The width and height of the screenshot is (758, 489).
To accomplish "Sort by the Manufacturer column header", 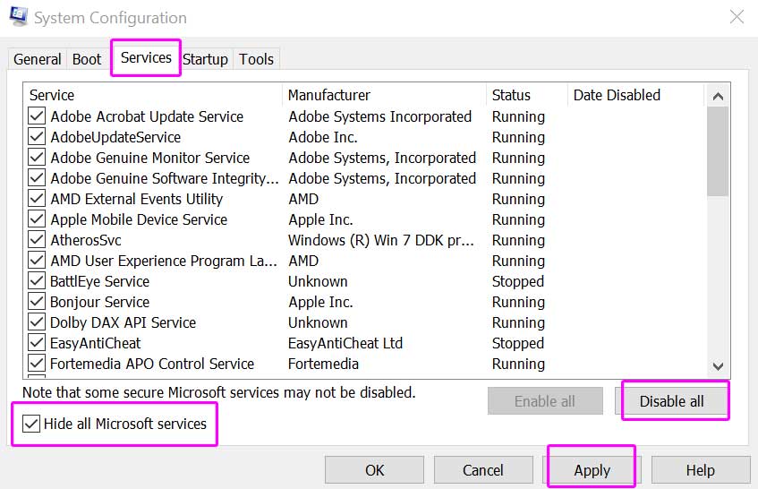I will 384,95.
